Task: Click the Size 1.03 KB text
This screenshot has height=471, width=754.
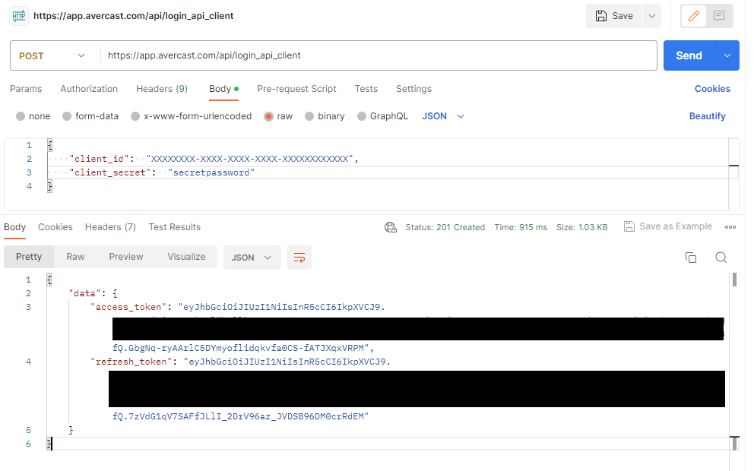Action: 582,227
